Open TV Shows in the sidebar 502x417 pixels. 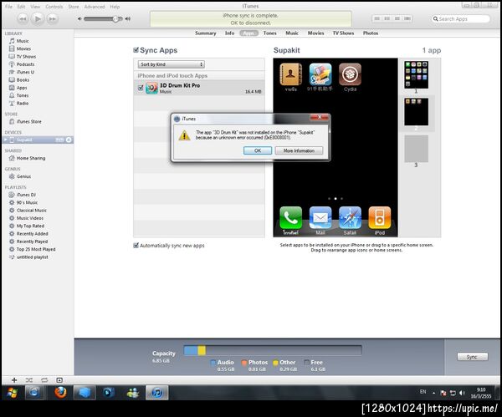tap(26, 57)
